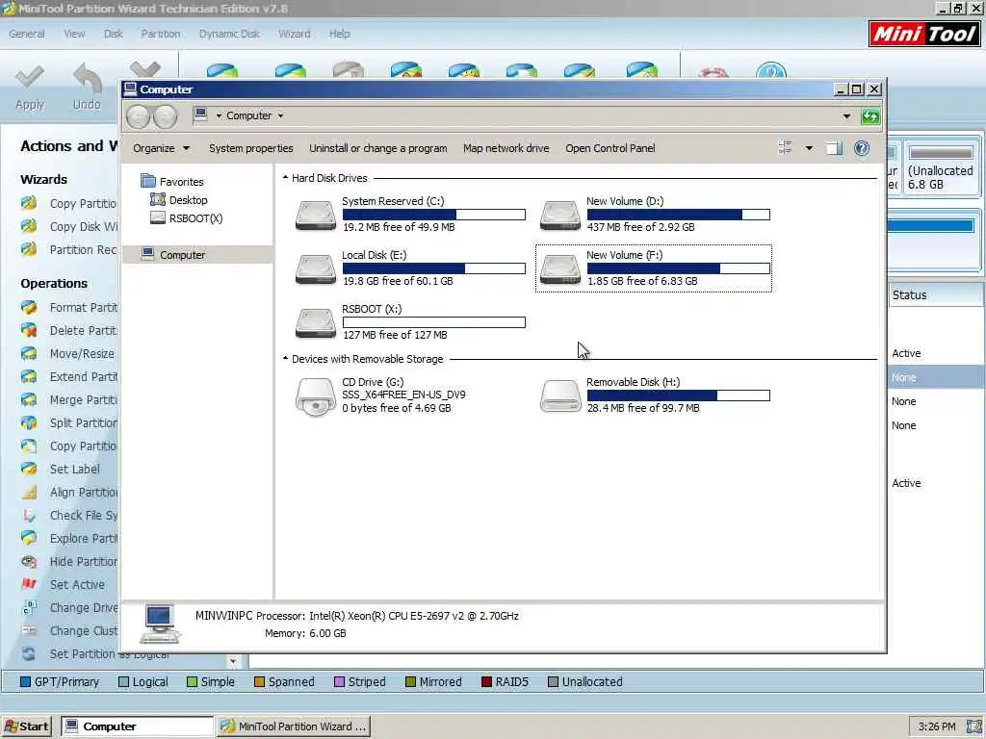Click the Hide Partition icon
Viewport: 986px width, 739px height.
[29, 561]
